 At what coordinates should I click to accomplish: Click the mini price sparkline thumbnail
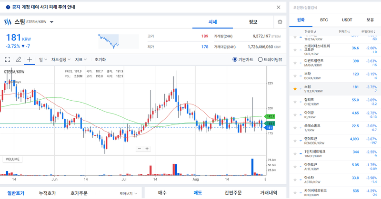[x=118, y=41]
